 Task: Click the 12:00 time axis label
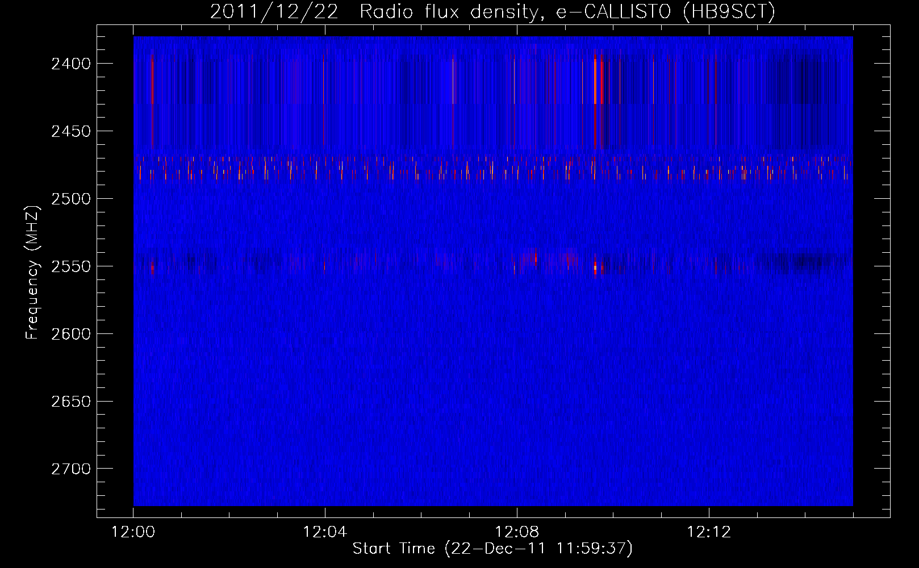(133, 532)
